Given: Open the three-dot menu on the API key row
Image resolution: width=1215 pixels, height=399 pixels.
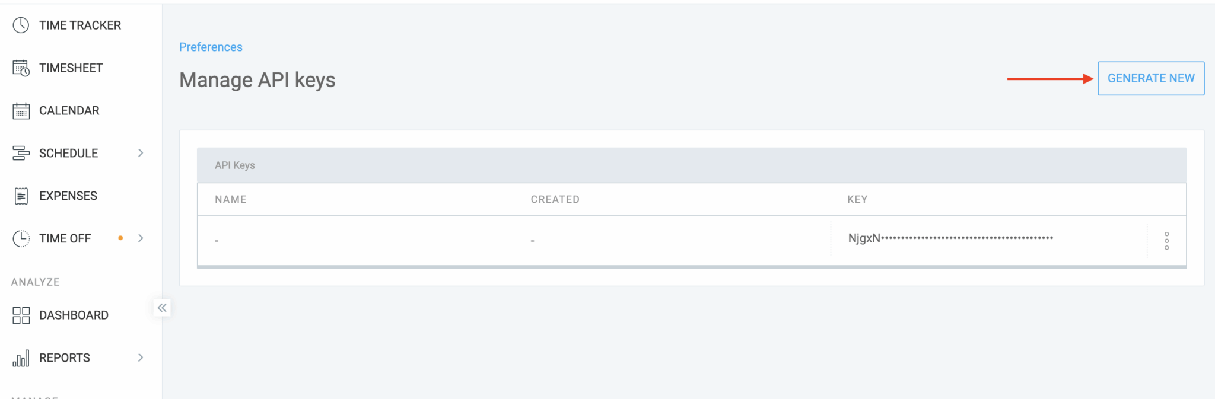Looking at the screenshot, I should pos(1167,240).
